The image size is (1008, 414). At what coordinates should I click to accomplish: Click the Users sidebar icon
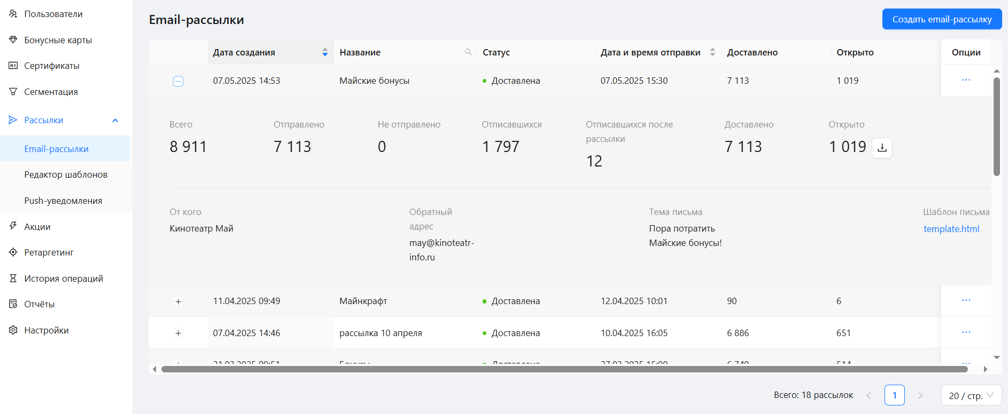[13, 14]
